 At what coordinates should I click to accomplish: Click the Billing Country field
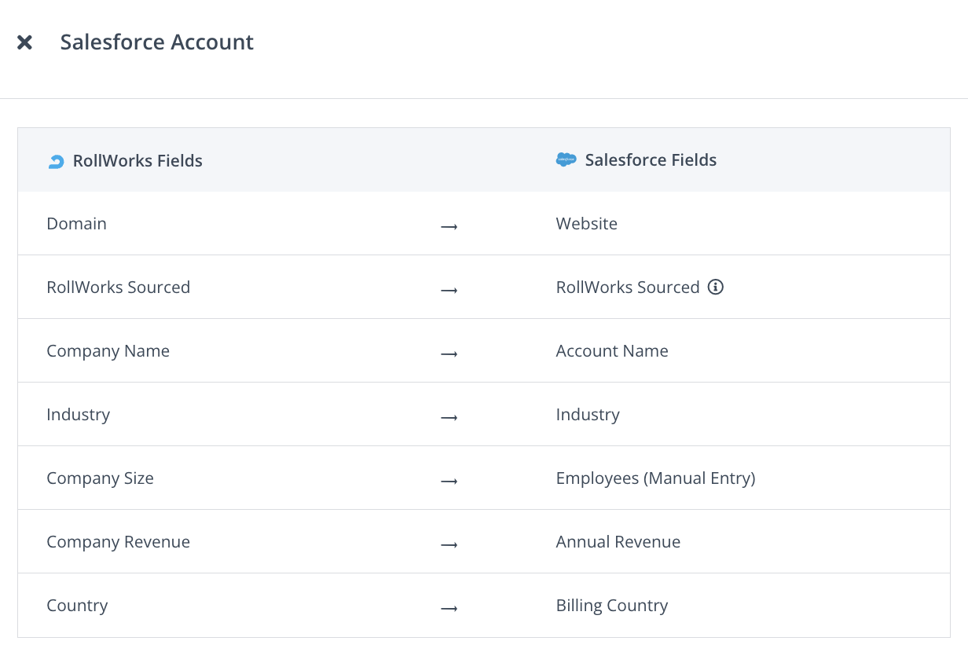coord(611,606)
